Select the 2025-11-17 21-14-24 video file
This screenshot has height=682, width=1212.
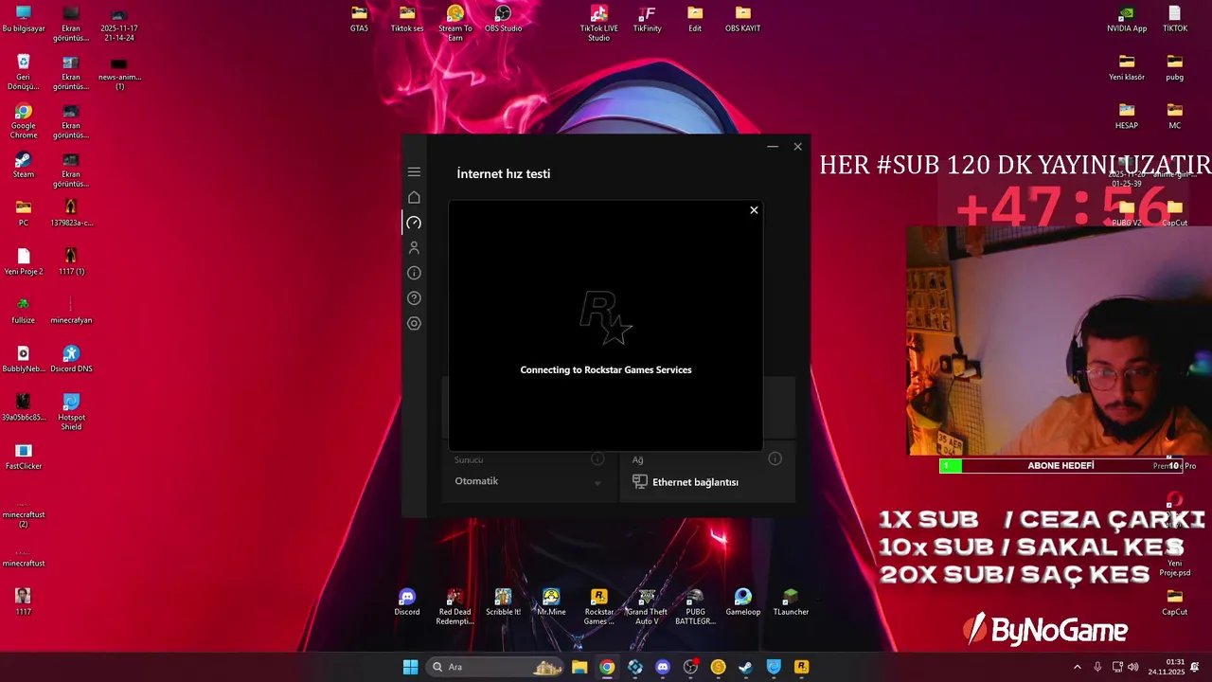[119, 23]
